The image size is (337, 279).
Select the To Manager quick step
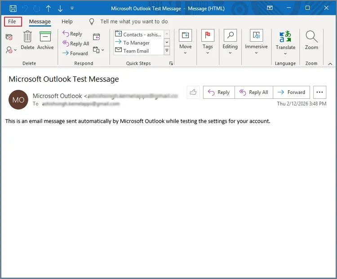[x=139, y=43]
